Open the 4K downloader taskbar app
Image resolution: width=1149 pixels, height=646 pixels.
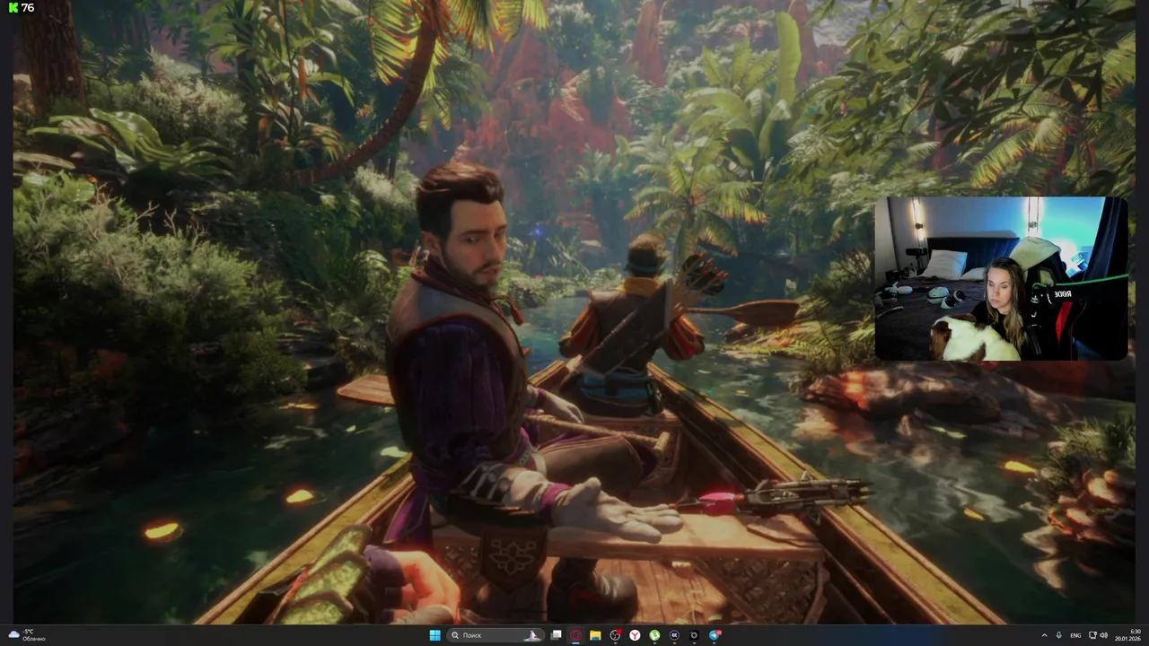(x=674, y=635)
